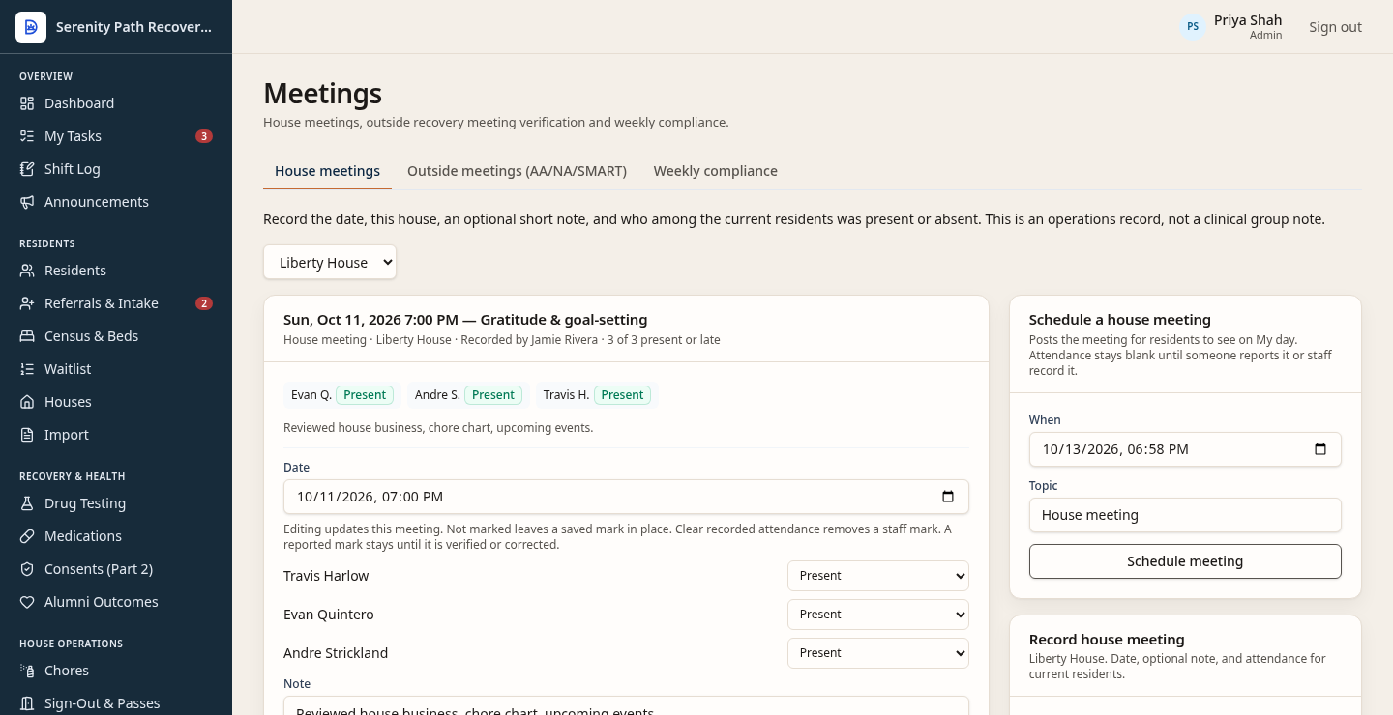Click the Drug Testing flask icon

(27, 503)
